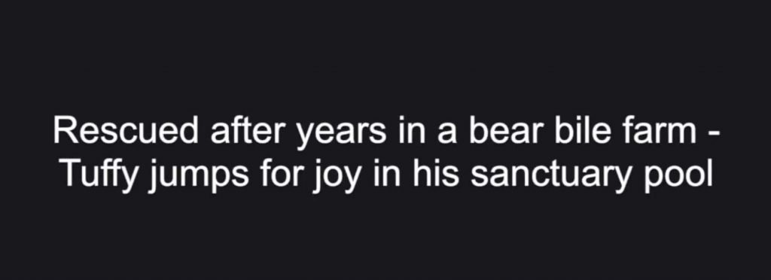Select the word "his" in the second line
The image size is (771, 280).
436,173
